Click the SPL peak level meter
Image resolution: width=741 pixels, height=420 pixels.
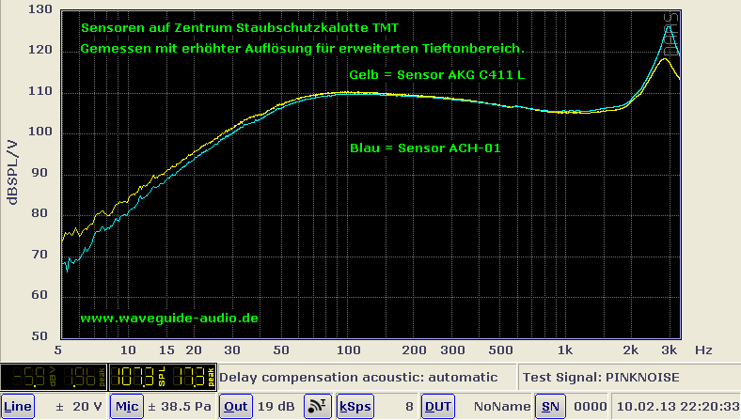click(164, 378)
